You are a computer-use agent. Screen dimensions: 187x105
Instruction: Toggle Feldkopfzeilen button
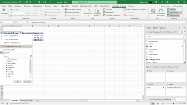point(173,15)
